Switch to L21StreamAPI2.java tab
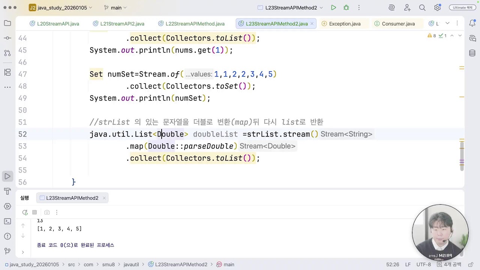 118,24
